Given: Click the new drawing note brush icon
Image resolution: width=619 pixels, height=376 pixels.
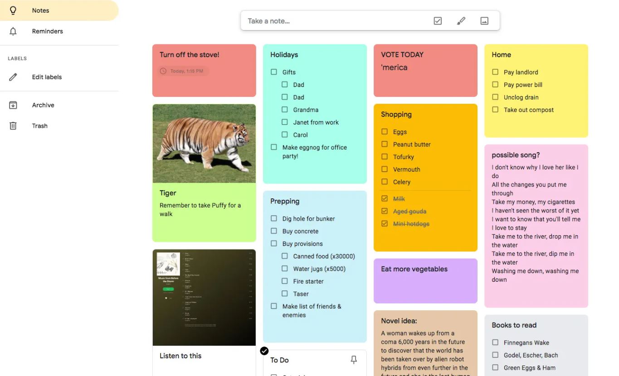Looking at the screenshot, I should (461, 21).
